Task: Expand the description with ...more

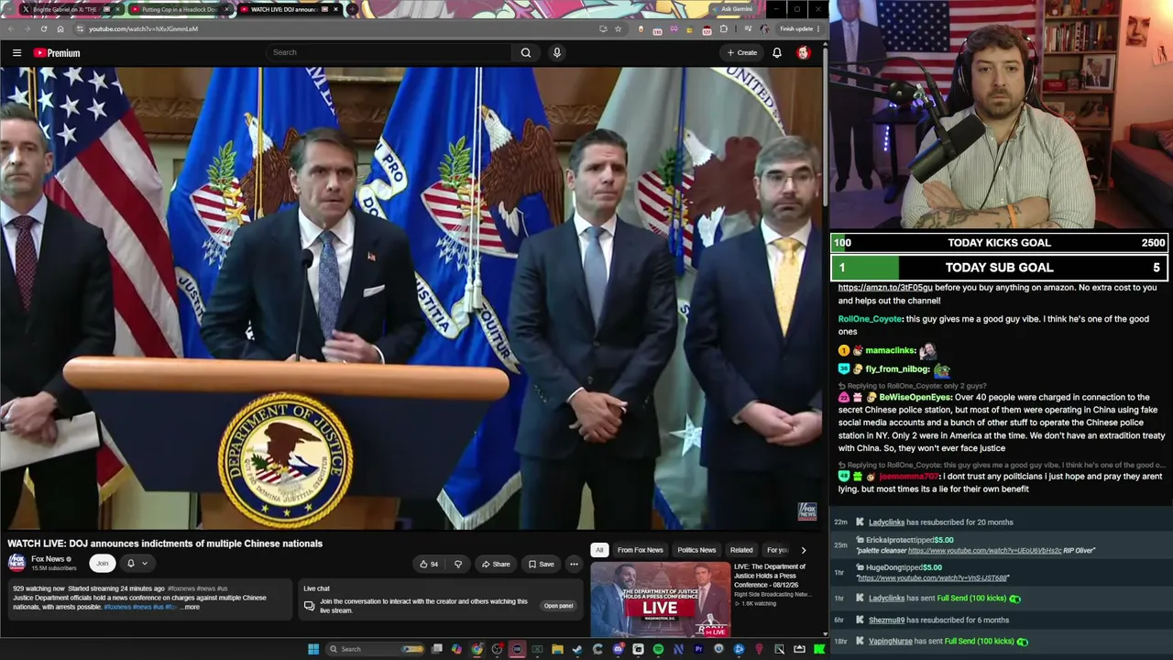Action: click(190, 607)
